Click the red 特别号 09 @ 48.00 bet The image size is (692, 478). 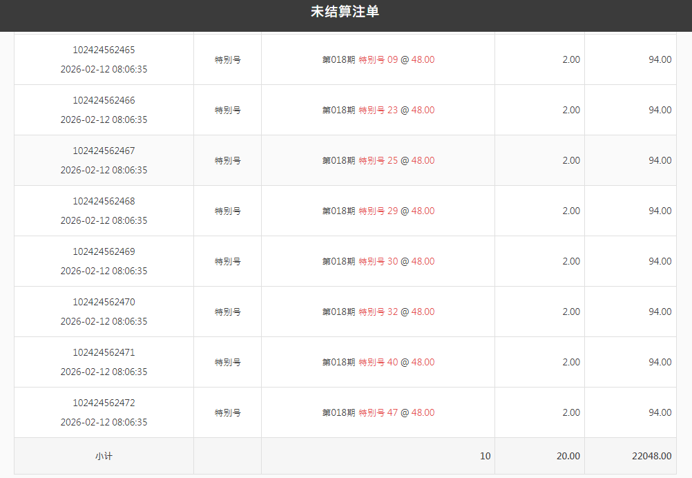396,60
